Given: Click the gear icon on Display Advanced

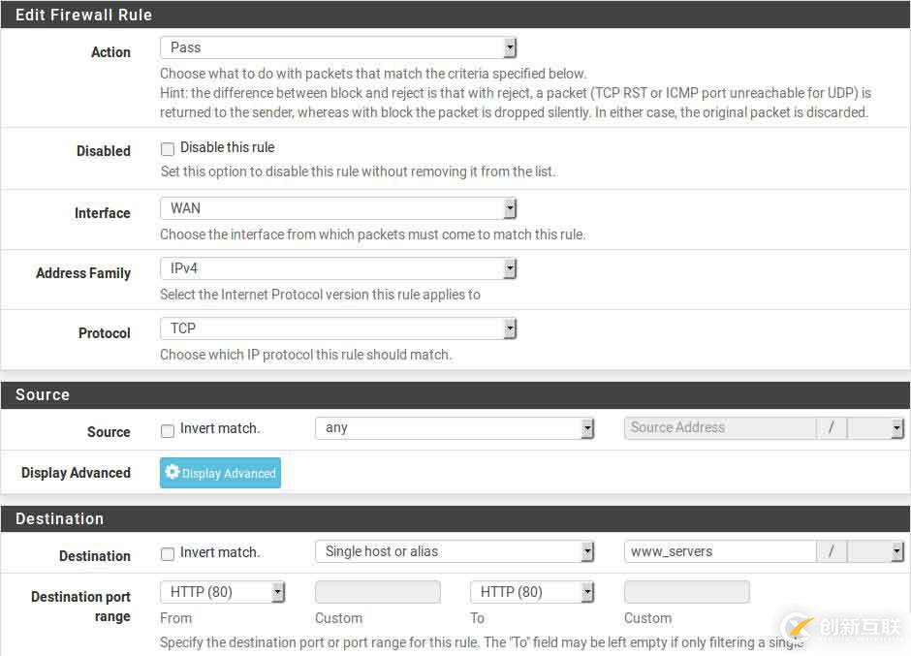Looking at the screenshot, I should click(173, 473).
